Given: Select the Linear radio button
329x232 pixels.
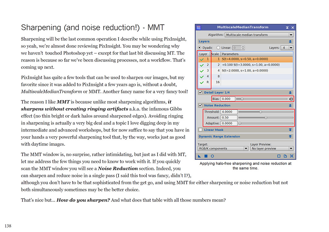Looking at the screenshot, I should [218, 48].
